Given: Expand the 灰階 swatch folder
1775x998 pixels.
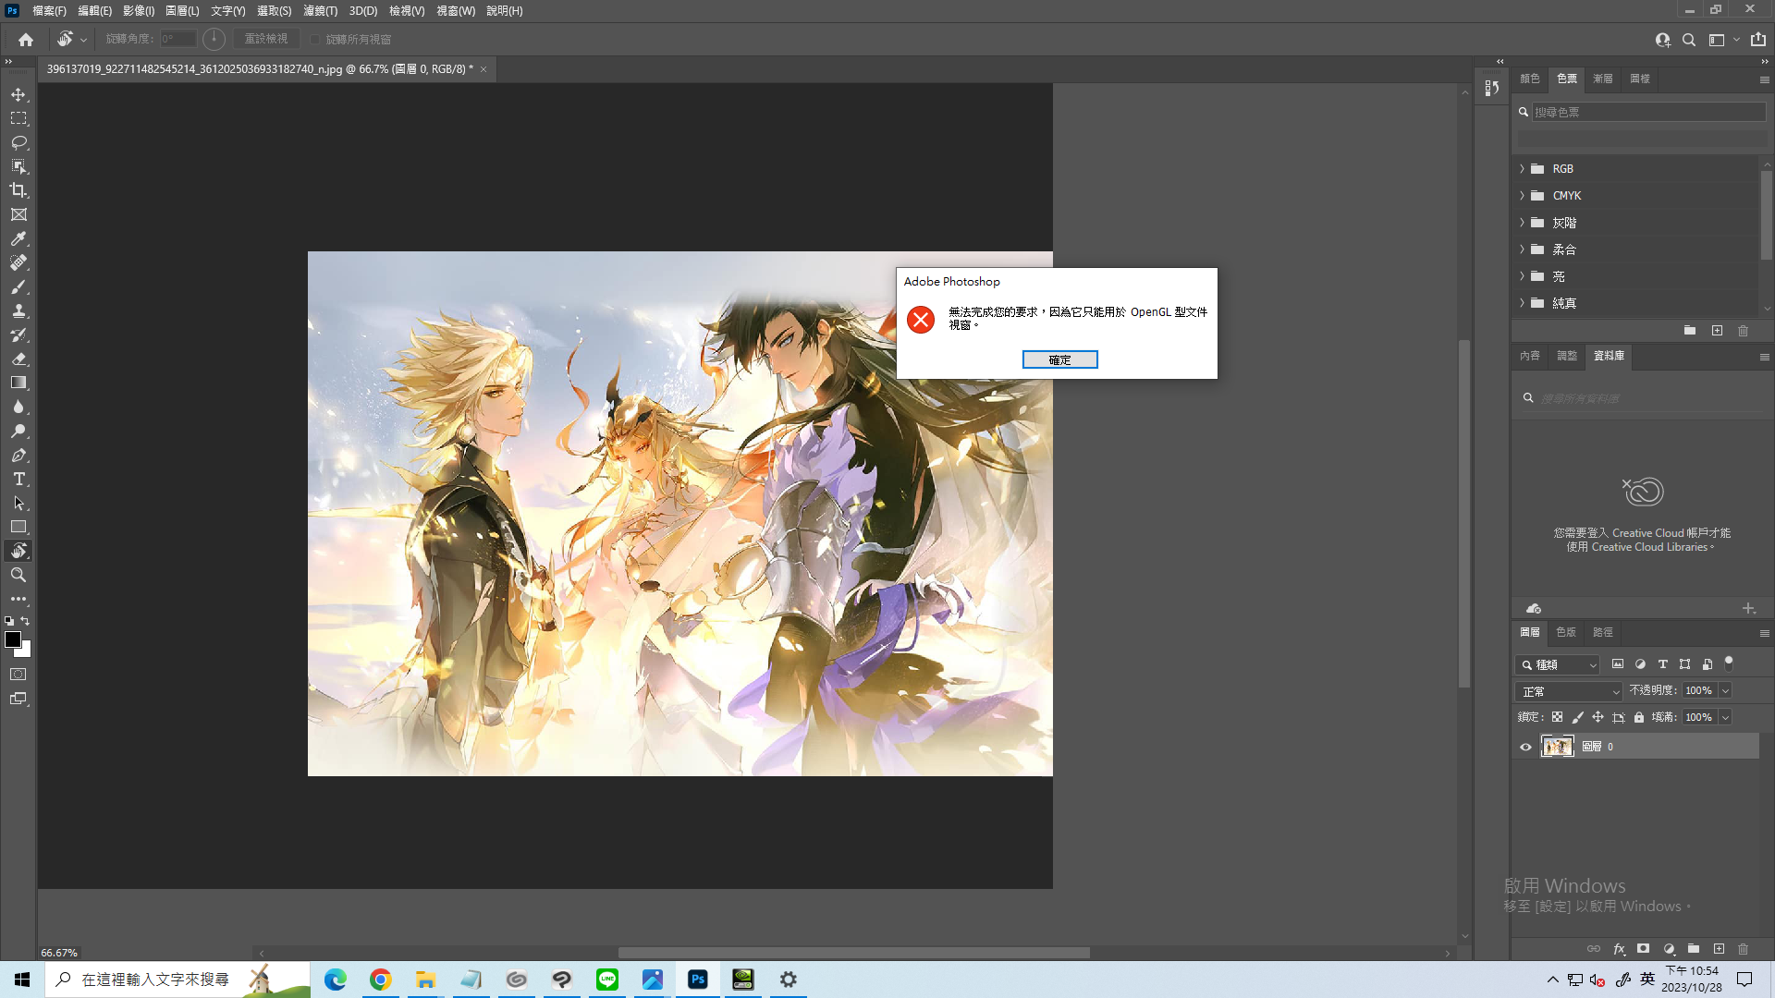Looking at the screenshot, I should click(x=1522, y=223).
